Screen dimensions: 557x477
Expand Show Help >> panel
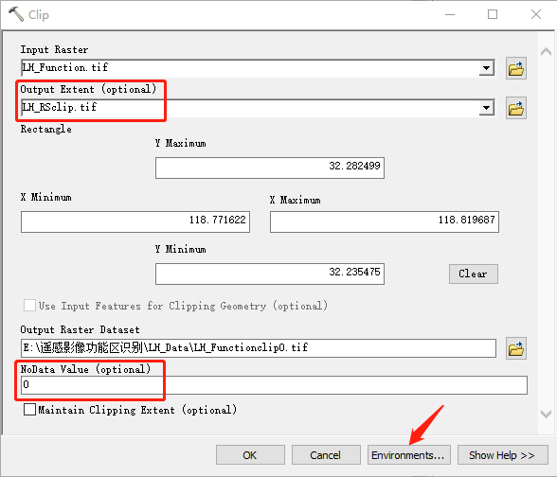coord(502,455)
